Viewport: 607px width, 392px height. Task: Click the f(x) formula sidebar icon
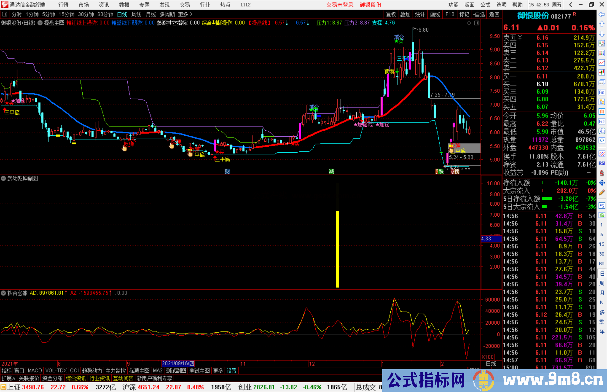click(x=602, y=131)
